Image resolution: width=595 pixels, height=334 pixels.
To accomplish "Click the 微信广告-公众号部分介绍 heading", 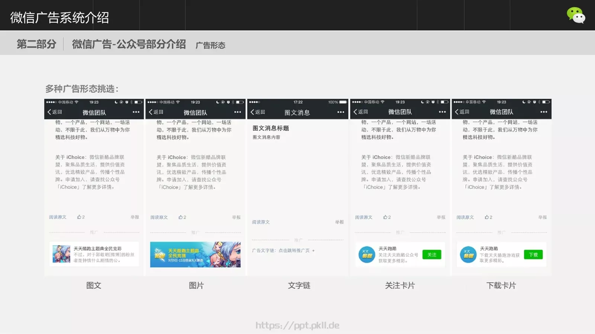I will click(129, 44).
